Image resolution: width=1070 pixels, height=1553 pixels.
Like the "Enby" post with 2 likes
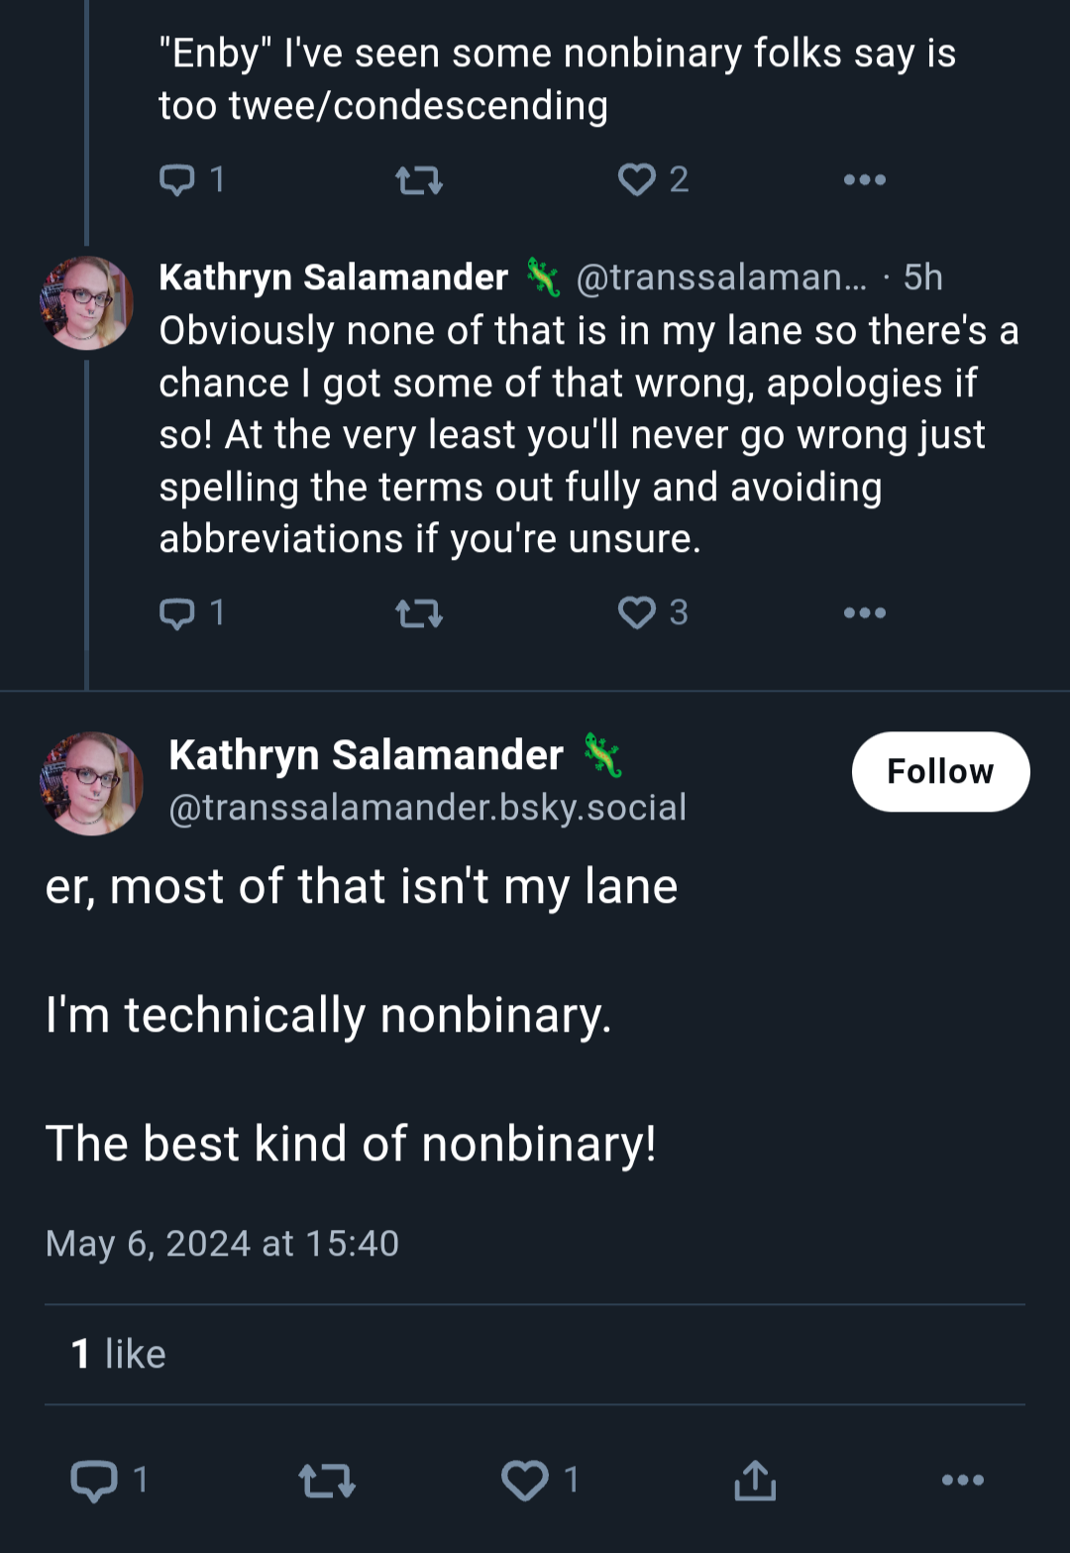point(652,179)
